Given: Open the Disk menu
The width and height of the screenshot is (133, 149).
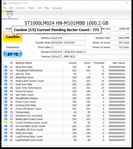Looking at the screenshot, I should tap(40, 8).
